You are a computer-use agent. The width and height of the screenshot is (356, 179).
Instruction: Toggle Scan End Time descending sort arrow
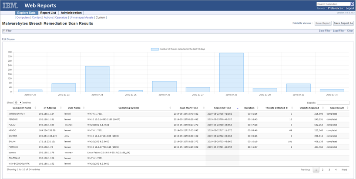point(238,108)
